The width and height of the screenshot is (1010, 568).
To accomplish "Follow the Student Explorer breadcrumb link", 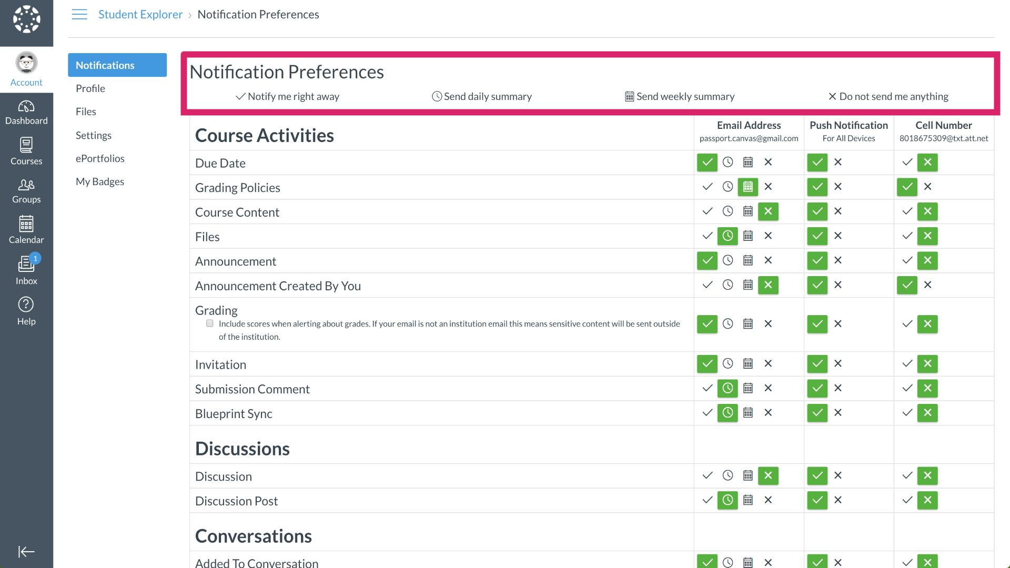I will coord(140,15).
